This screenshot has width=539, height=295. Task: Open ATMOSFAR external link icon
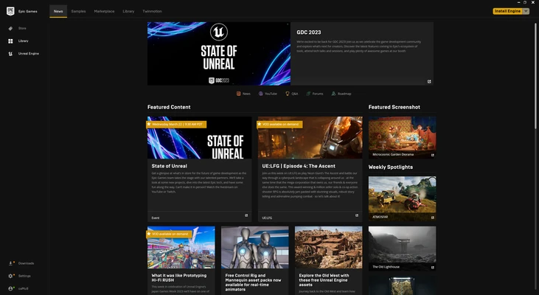432,218
